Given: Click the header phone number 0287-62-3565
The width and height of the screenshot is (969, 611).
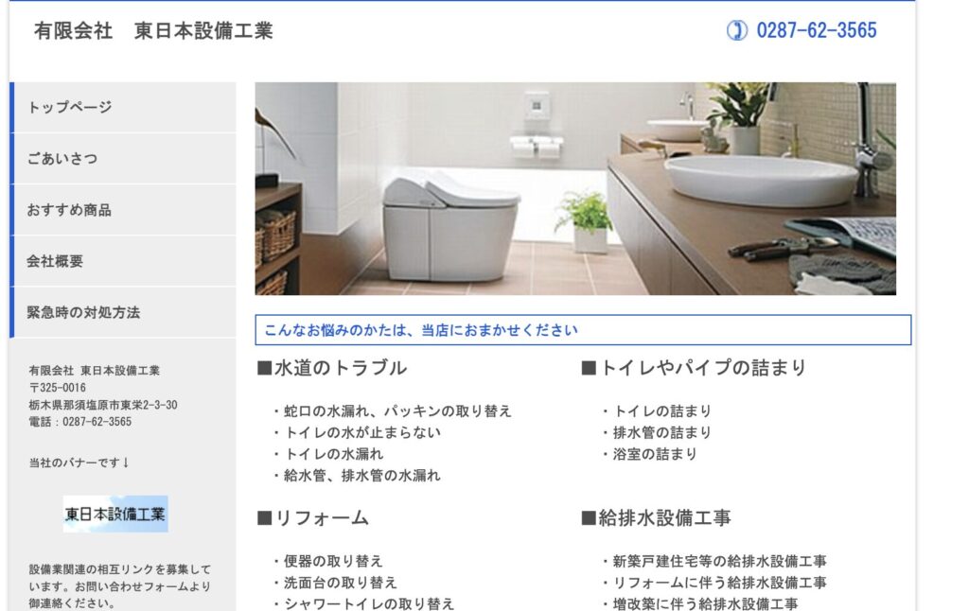Looking at the screenshot, I should pos(817,30).
